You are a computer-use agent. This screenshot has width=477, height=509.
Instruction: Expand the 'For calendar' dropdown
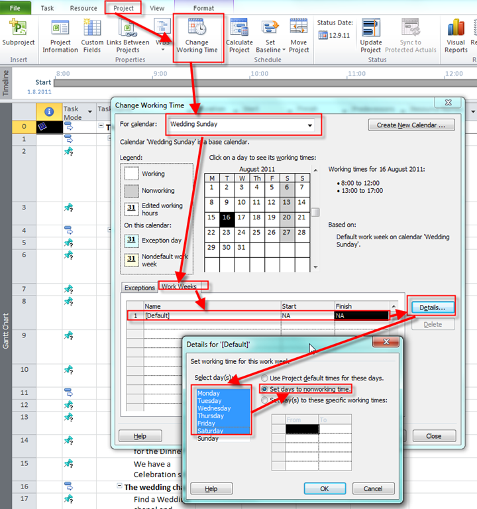[x=309, y=125]
